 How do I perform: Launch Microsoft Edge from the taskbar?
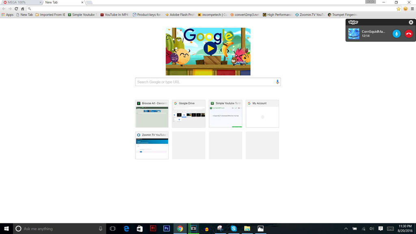click(x=126, y=228)
